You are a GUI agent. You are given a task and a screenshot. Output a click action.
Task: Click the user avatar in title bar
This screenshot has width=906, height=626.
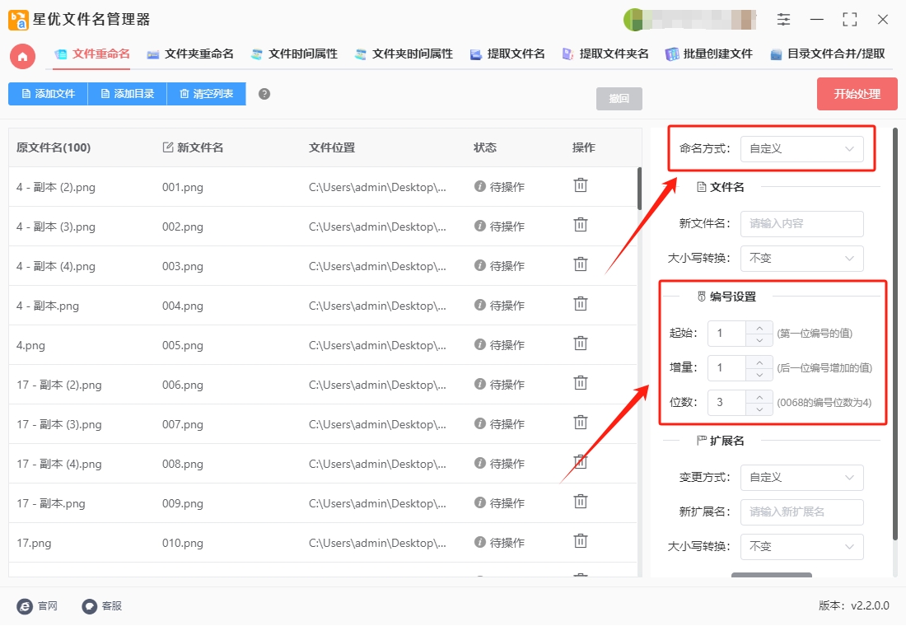point(633,20)
